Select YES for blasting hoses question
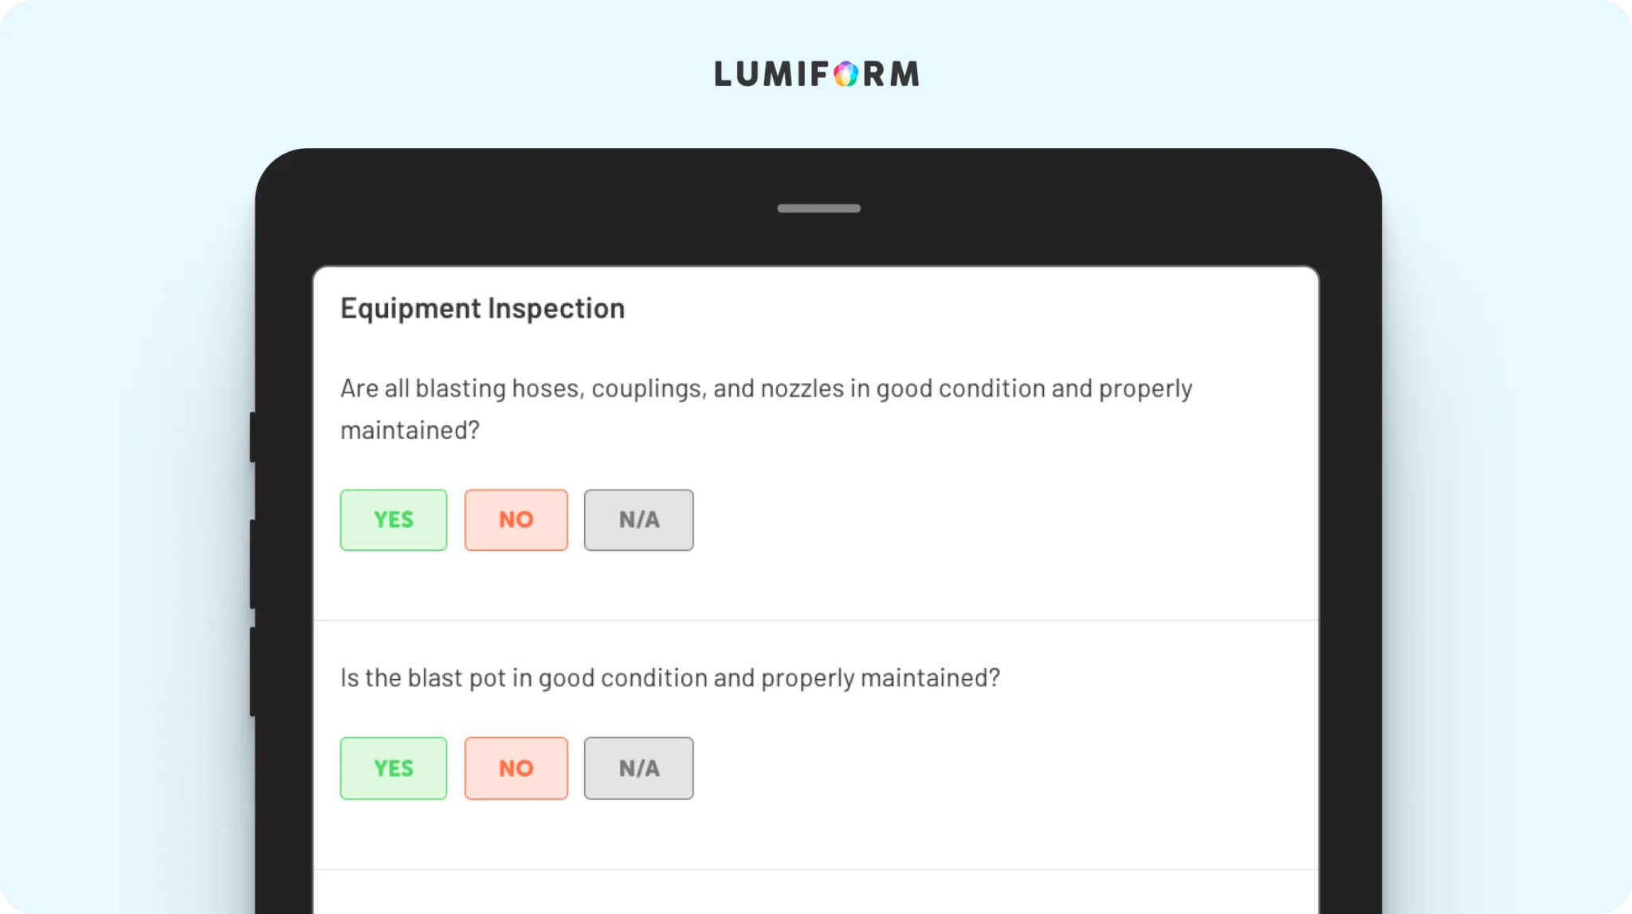The image size is (1632, 914). (394, 520)
